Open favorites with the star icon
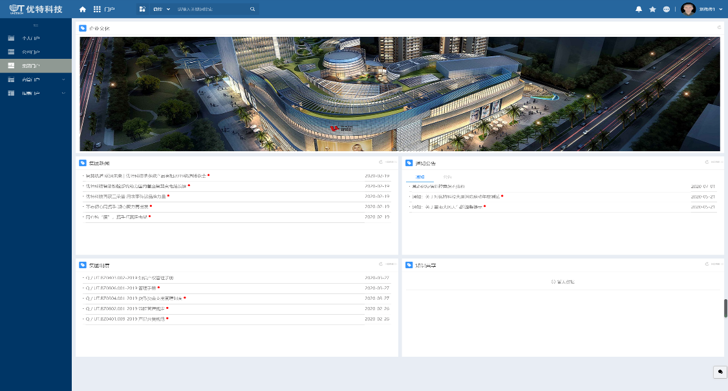Screen dimensions: 728x391 coord(653,9)
